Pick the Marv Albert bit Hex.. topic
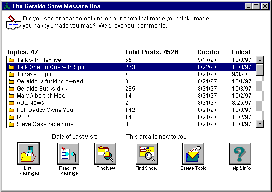The width and height of the screenshot is (272, 192). 131,96
